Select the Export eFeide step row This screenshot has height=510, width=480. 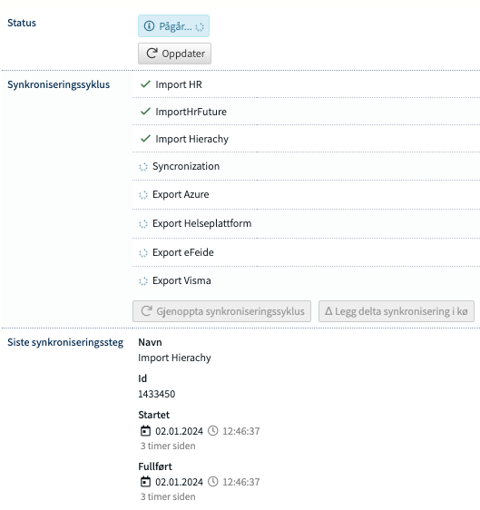[x=306, y=252]
